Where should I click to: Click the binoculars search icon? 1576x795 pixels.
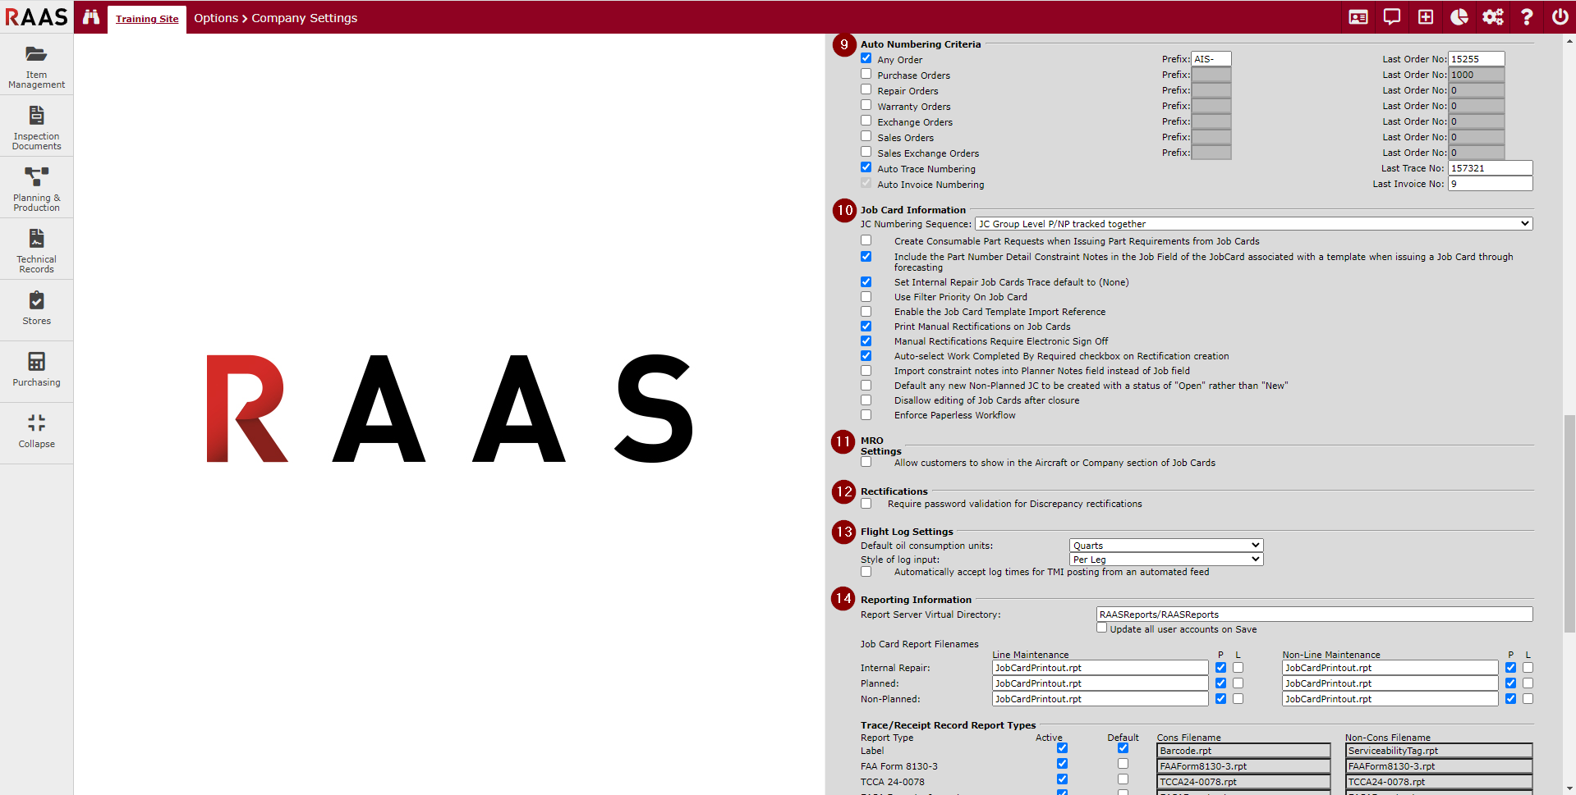pos(91,17)
